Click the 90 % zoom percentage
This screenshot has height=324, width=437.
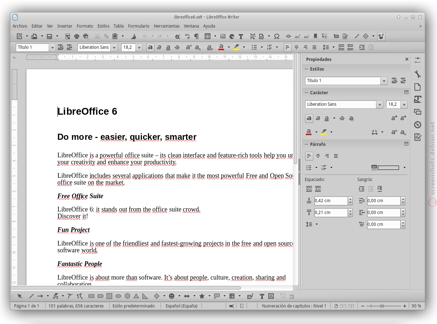click(x=416, y=306)
